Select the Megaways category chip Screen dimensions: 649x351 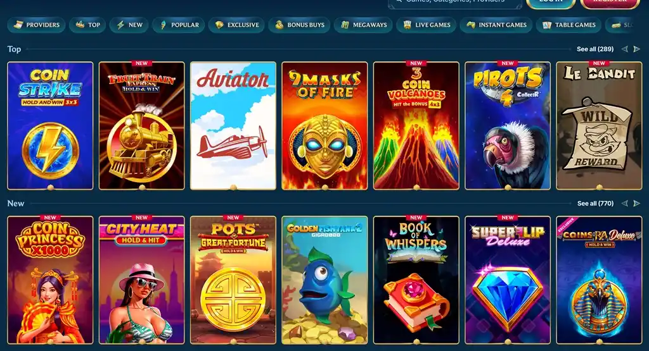[x=363, y=25]
